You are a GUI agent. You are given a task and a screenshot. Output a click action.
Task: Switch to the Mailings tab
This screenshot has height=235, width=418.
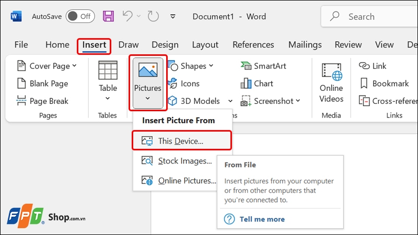coord(305,45)
